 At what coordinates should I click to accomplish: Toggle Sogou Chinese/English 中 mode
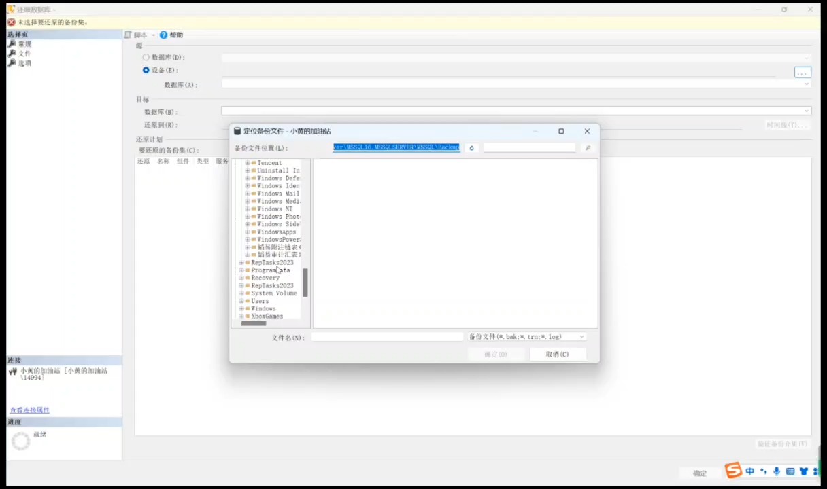click(749, 471)
